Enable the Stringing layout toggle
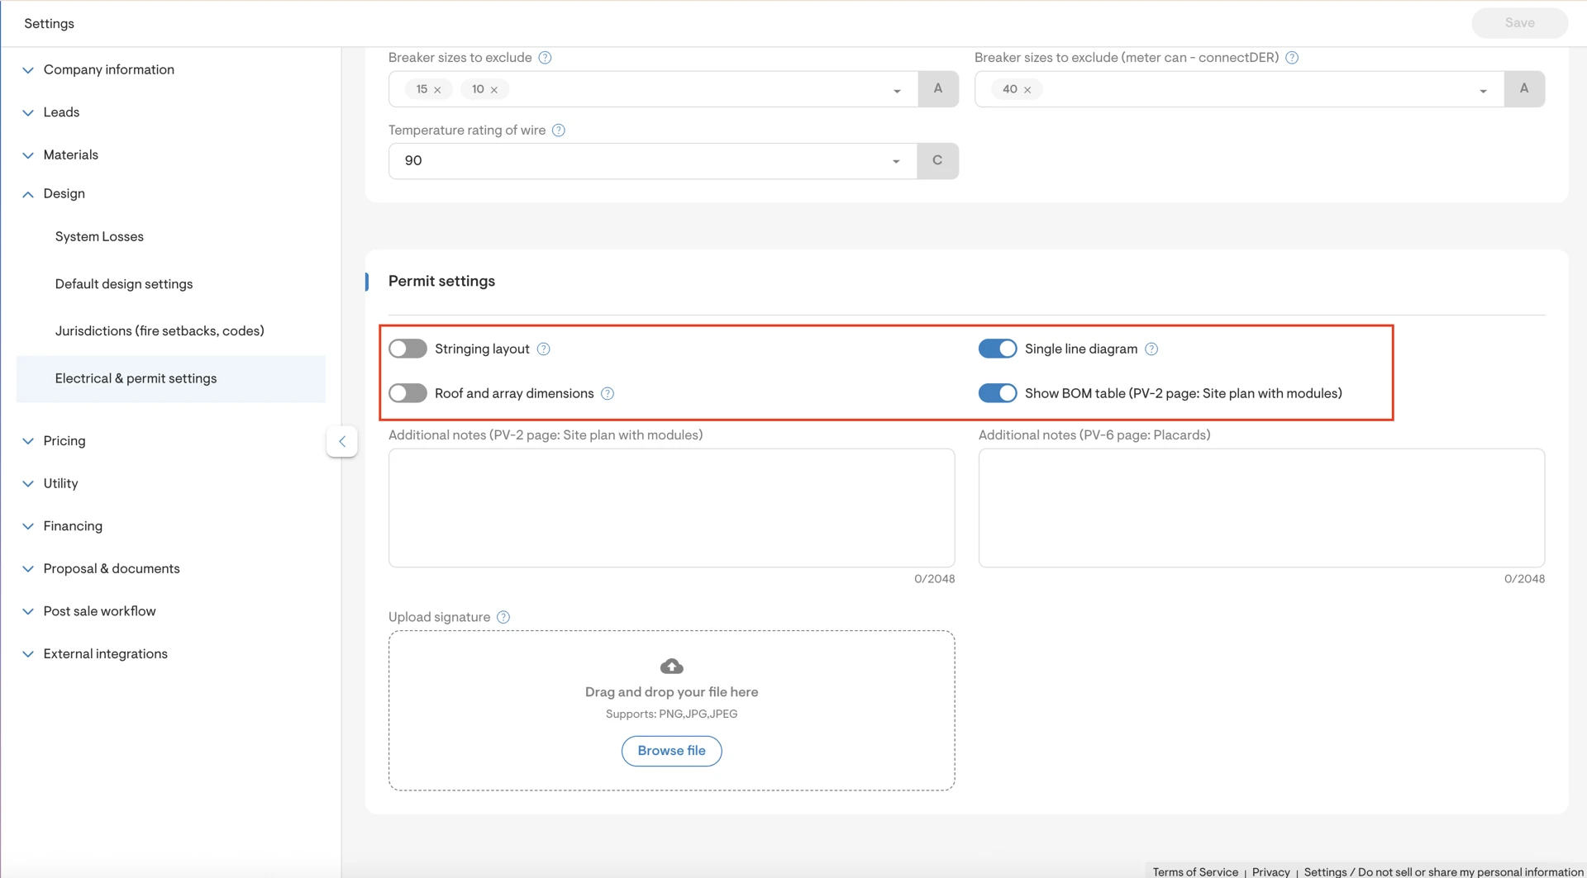The width and height of the screenshot is (1587, 878). point(407,349)
